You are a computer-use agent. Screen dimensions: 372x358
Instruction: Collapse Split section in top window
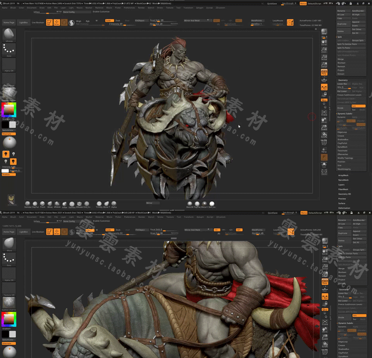340,37
